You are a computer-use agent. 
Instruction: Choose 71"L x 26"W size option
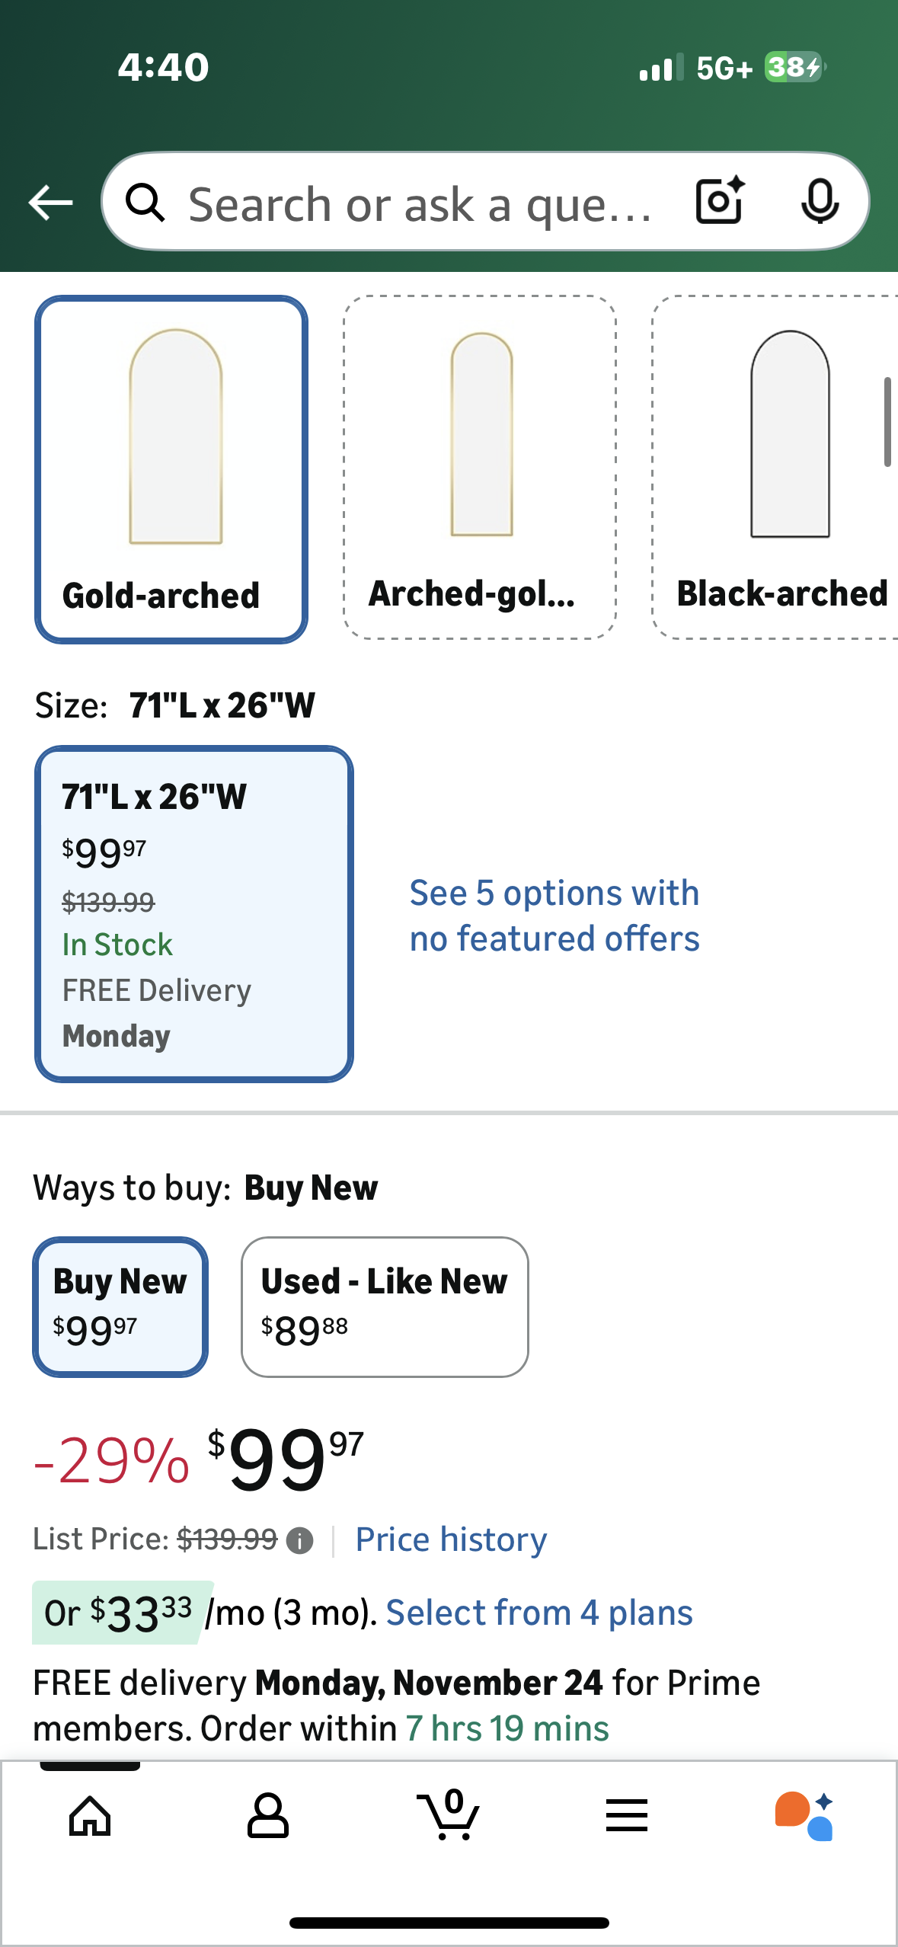click(x=194, y=913)
